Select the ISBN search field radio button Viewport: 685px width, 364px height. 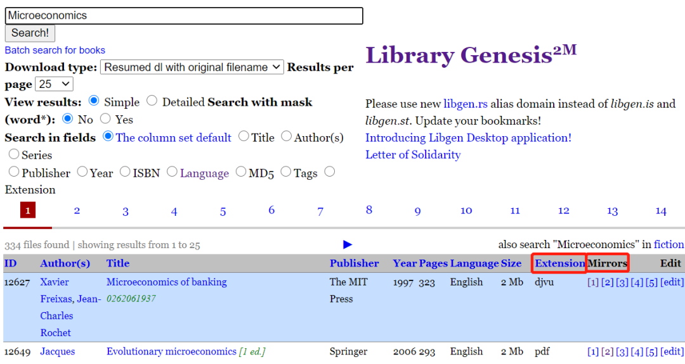point(125,172)
